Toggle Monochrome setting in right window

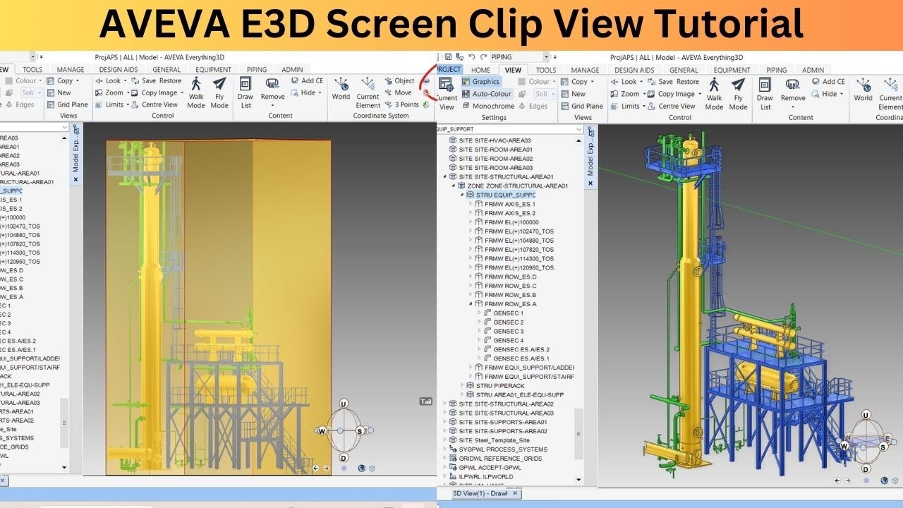(488, 107)
